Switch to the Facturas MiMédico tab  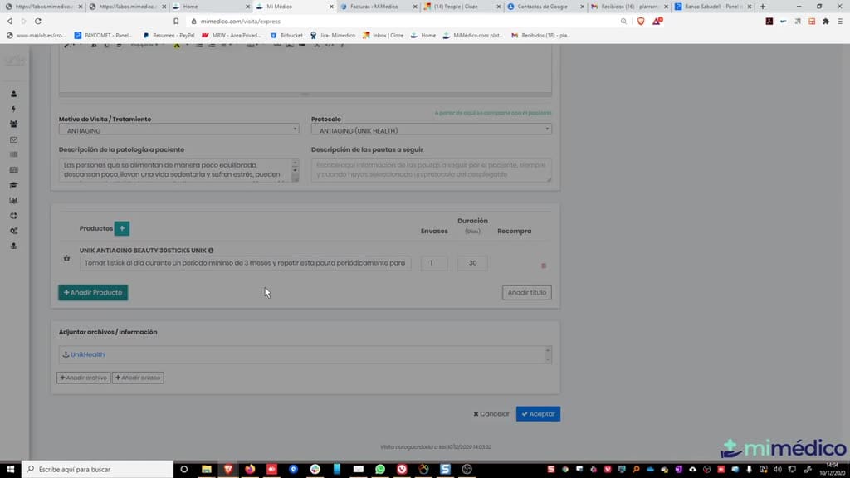(379, 7)
